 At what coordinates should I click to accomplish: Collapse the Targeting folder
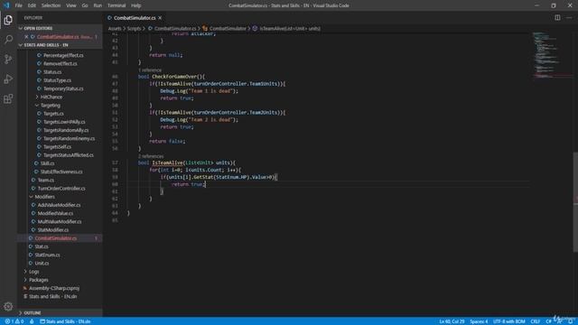tap(51, 106)
